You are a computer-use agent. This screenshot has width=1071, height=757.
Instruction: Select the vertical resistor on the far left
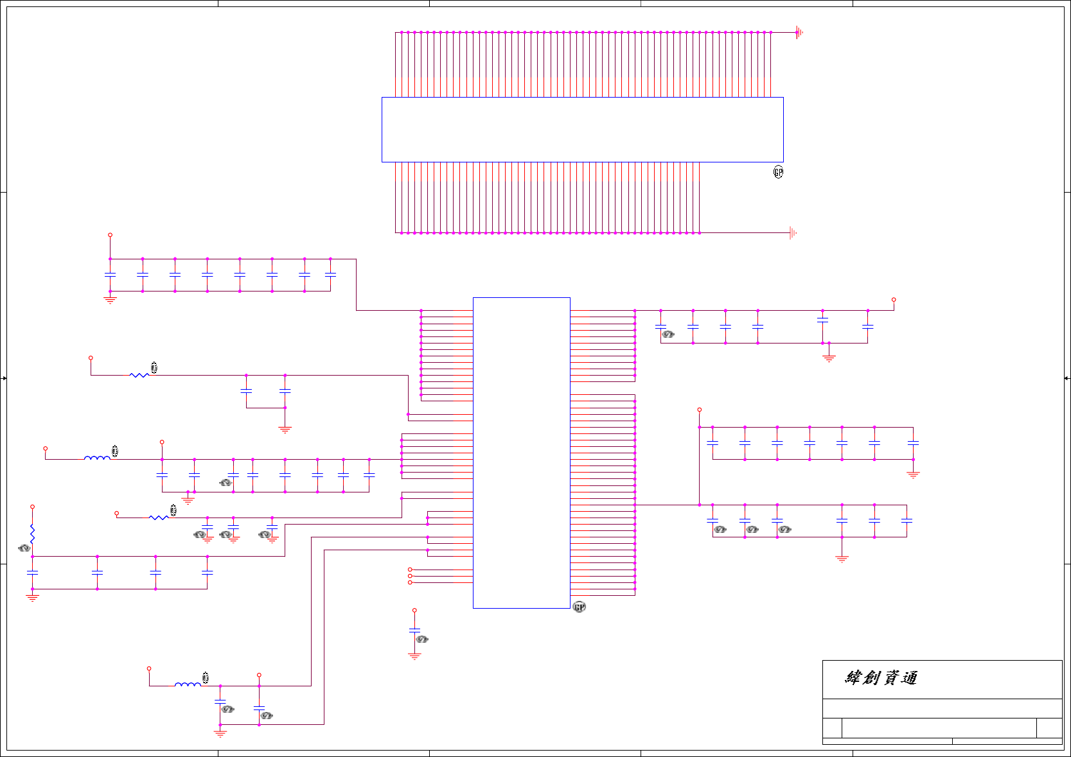[32, 534]
